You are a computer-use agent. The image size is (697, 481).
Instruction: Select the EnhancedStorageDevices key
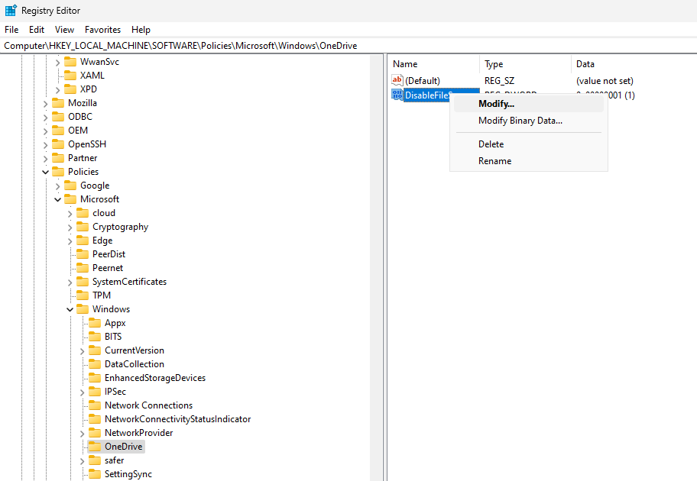155,378
